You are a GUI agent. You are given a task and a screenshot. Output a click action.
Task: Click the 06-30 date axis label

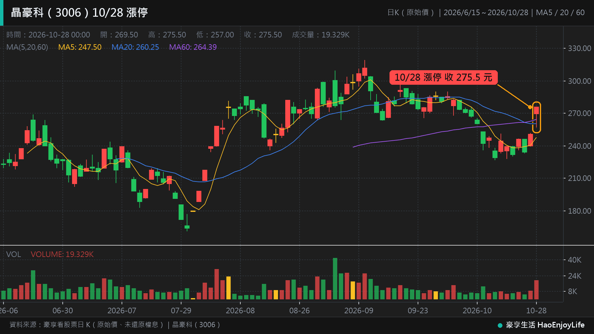point(63,310)
